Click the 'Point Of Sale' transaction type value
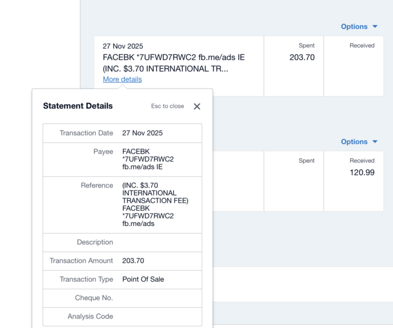This screenshot has height=328, width=393. coord(143,279)
